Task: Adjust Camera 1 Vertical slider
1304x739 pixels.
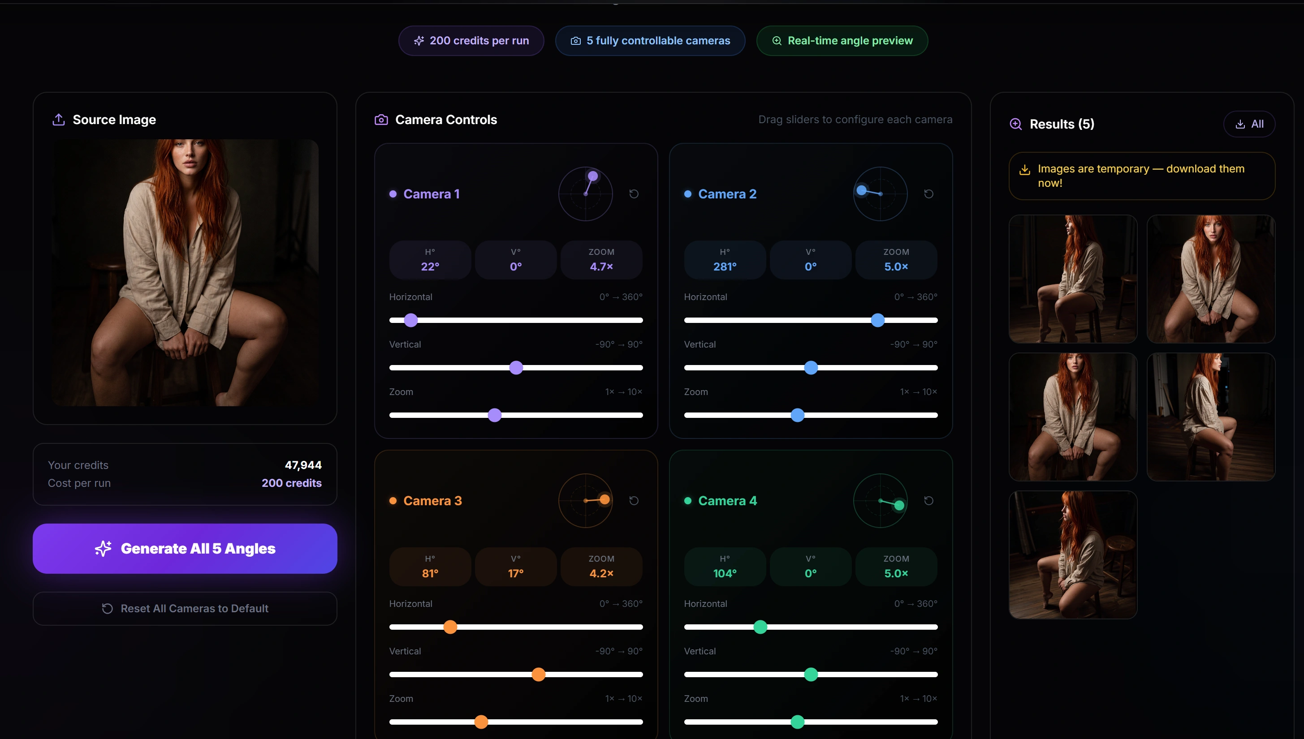Action: tap(516, 367)
